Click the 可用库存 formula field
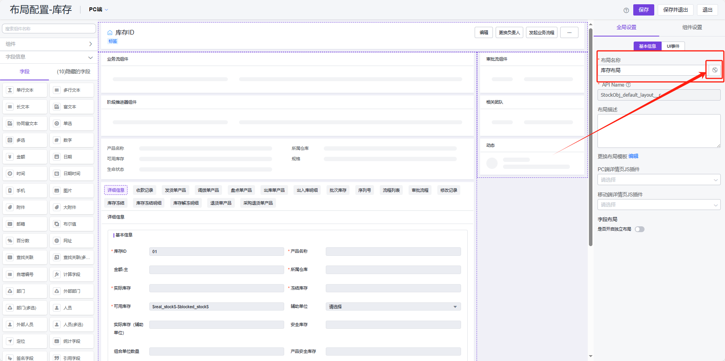725x361 pixels. click(x=217, y=307)
